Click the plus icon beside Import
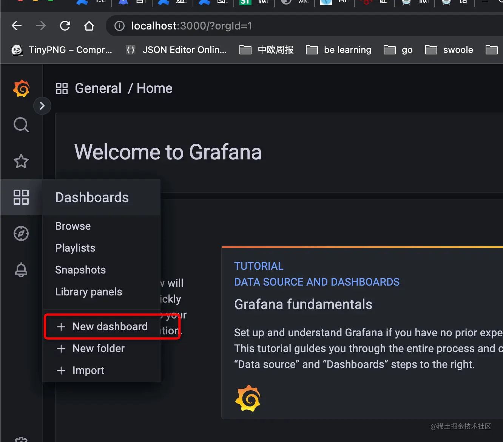The width and height of the screenshot is (503, 442). (x=61, y=371)
